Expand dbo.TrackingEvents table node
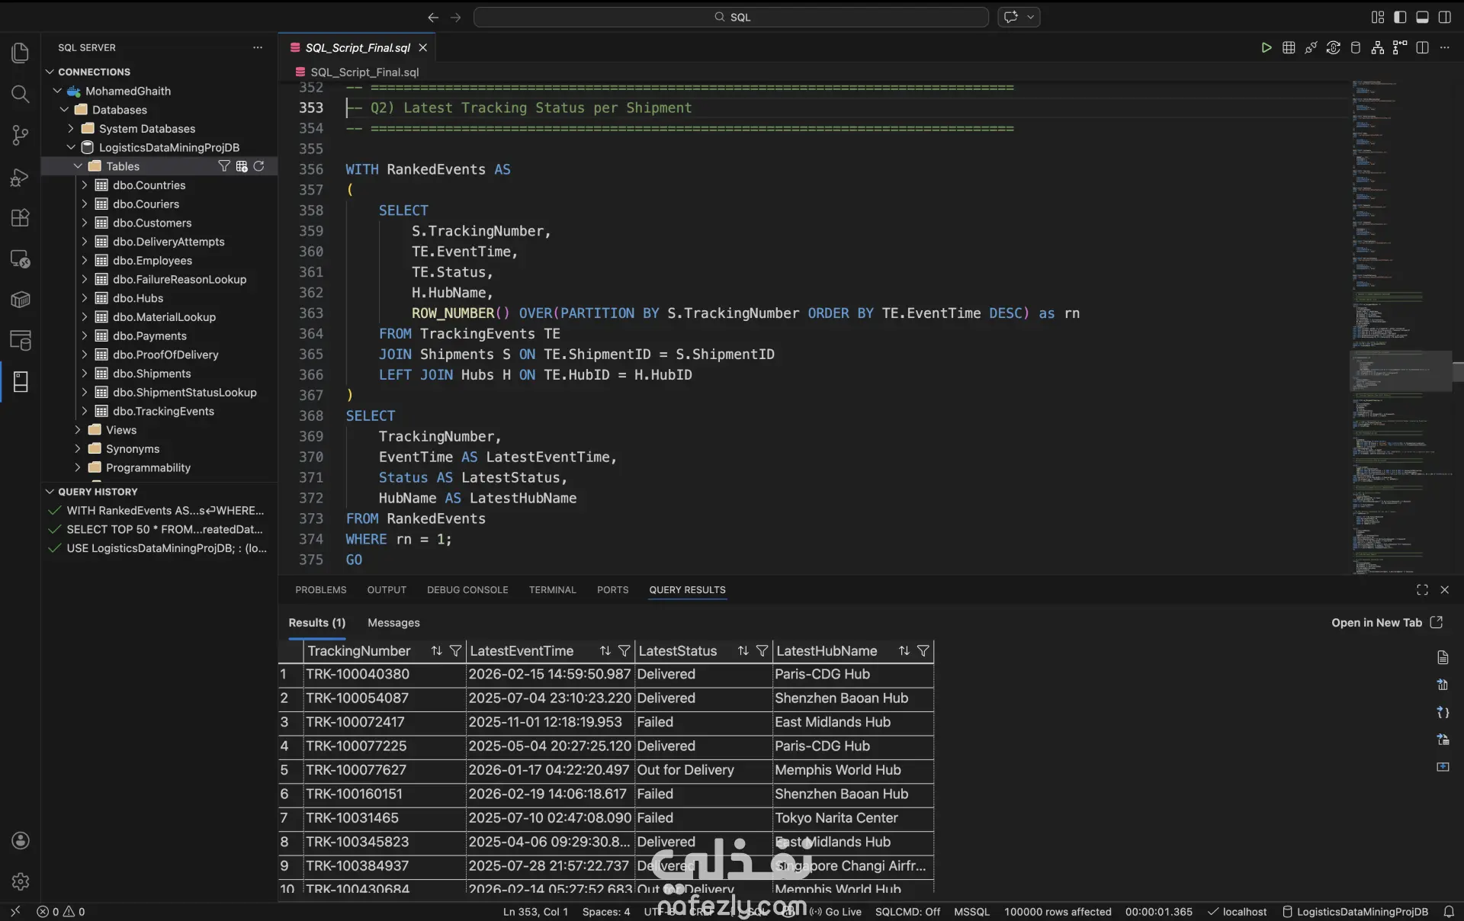 (x=85, y=411)
